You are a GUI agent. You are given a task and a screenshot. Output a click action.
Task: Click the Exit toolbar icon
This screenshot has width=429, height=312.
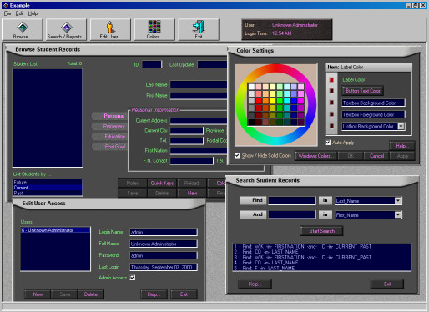[x=199, y=30]
